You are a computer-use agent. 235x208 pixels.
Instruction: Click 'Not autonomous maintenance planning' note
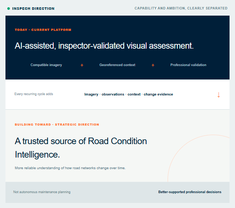42,192
